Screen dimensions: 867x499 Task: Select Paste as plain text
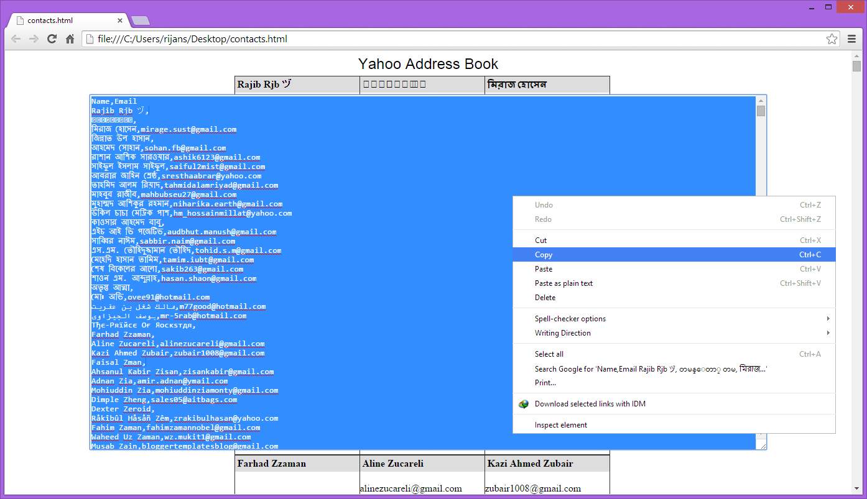tap(563, 283)
